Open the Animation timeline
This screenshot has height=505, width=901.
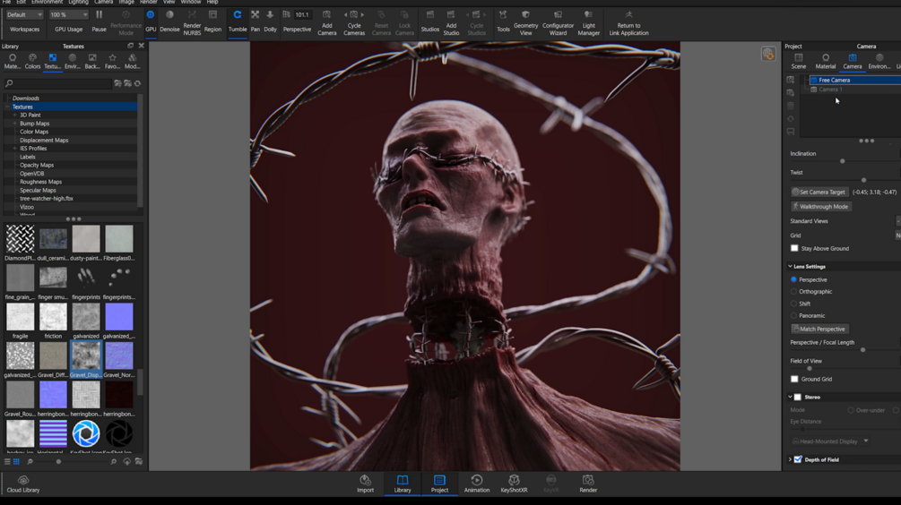pos(477,484)
